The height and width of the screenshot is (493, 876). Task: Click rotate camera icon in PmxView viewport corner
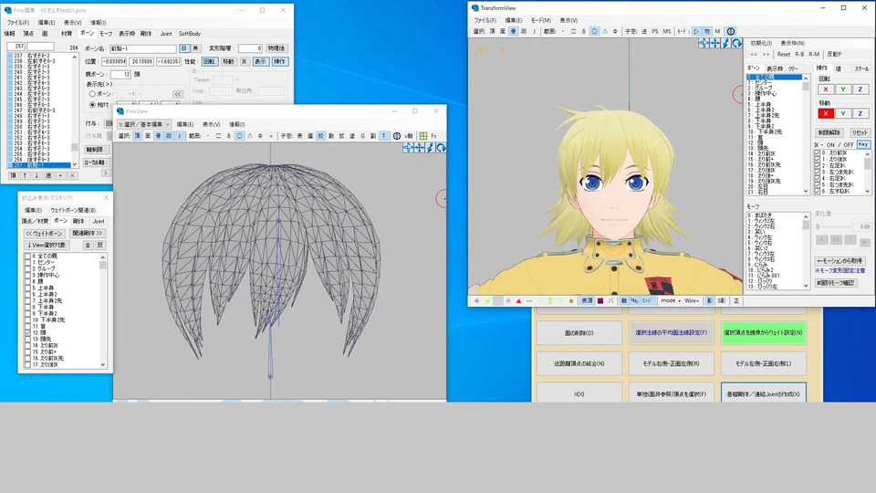[x=442, y=148]
